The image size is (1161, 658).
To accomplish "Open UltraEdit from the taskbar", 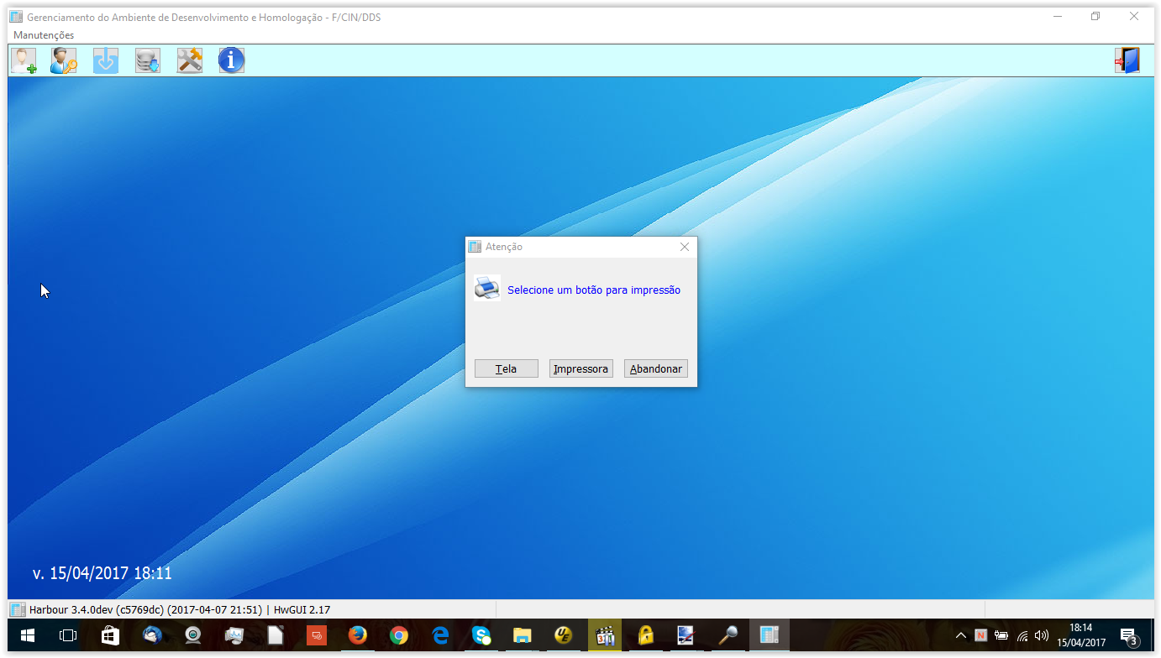I will (x=564, y=635).
